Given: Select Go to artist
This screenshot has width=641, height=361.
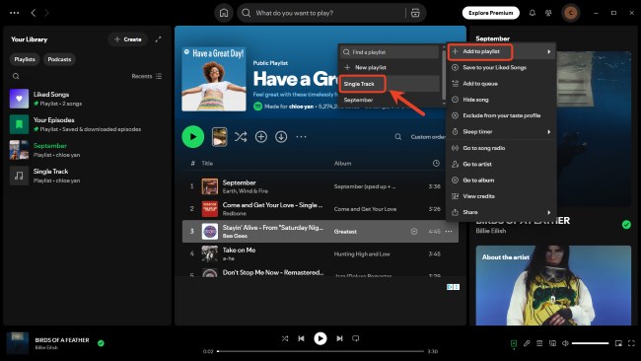Looking at the screenshot, I should [501, 164].
